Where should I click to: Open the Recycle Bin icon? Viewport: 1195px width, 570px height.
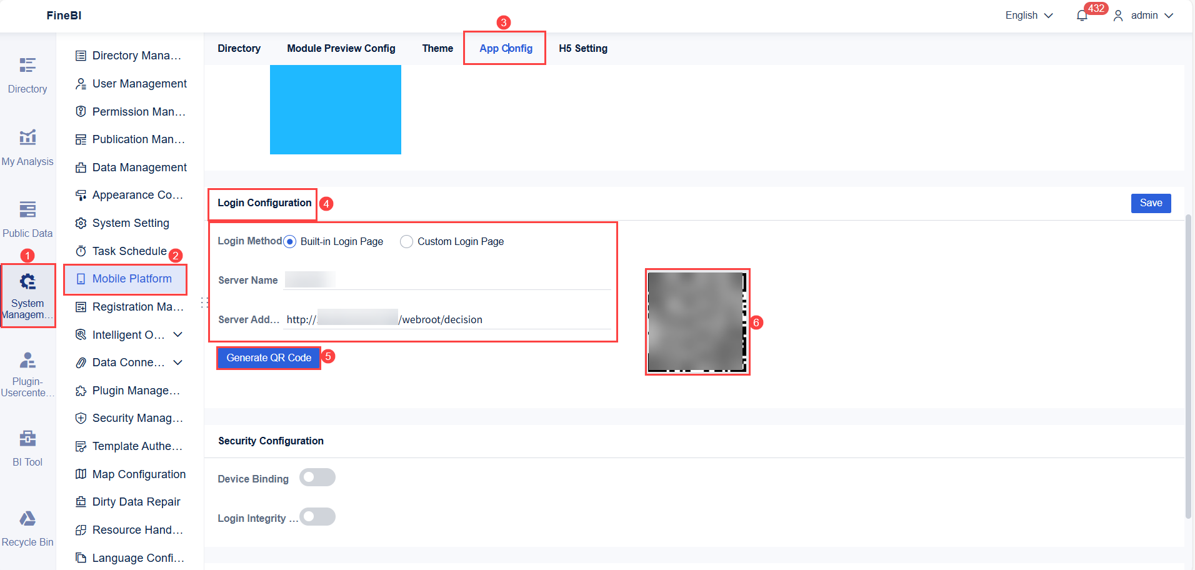[27, 518]
